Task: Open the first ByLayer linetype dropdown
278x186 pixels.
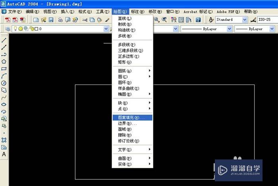Action: click(x=230, y=29)
